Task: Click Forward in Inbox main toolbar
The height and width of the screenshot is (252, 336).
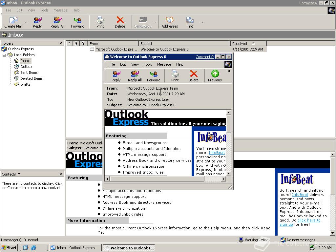Action: point(77,22)
